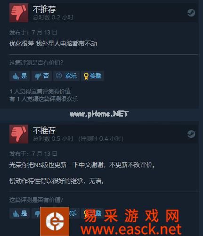Open the www.easck.net link
The height and width of the screenshot is (236, 203).
pos(131,229)
